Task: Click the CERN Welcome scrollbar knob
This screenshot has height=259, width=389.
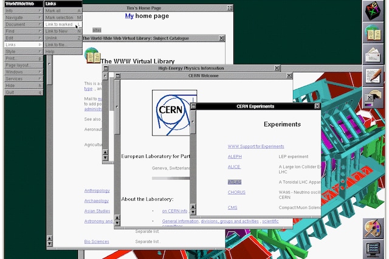Action: [x=117, y=107]
